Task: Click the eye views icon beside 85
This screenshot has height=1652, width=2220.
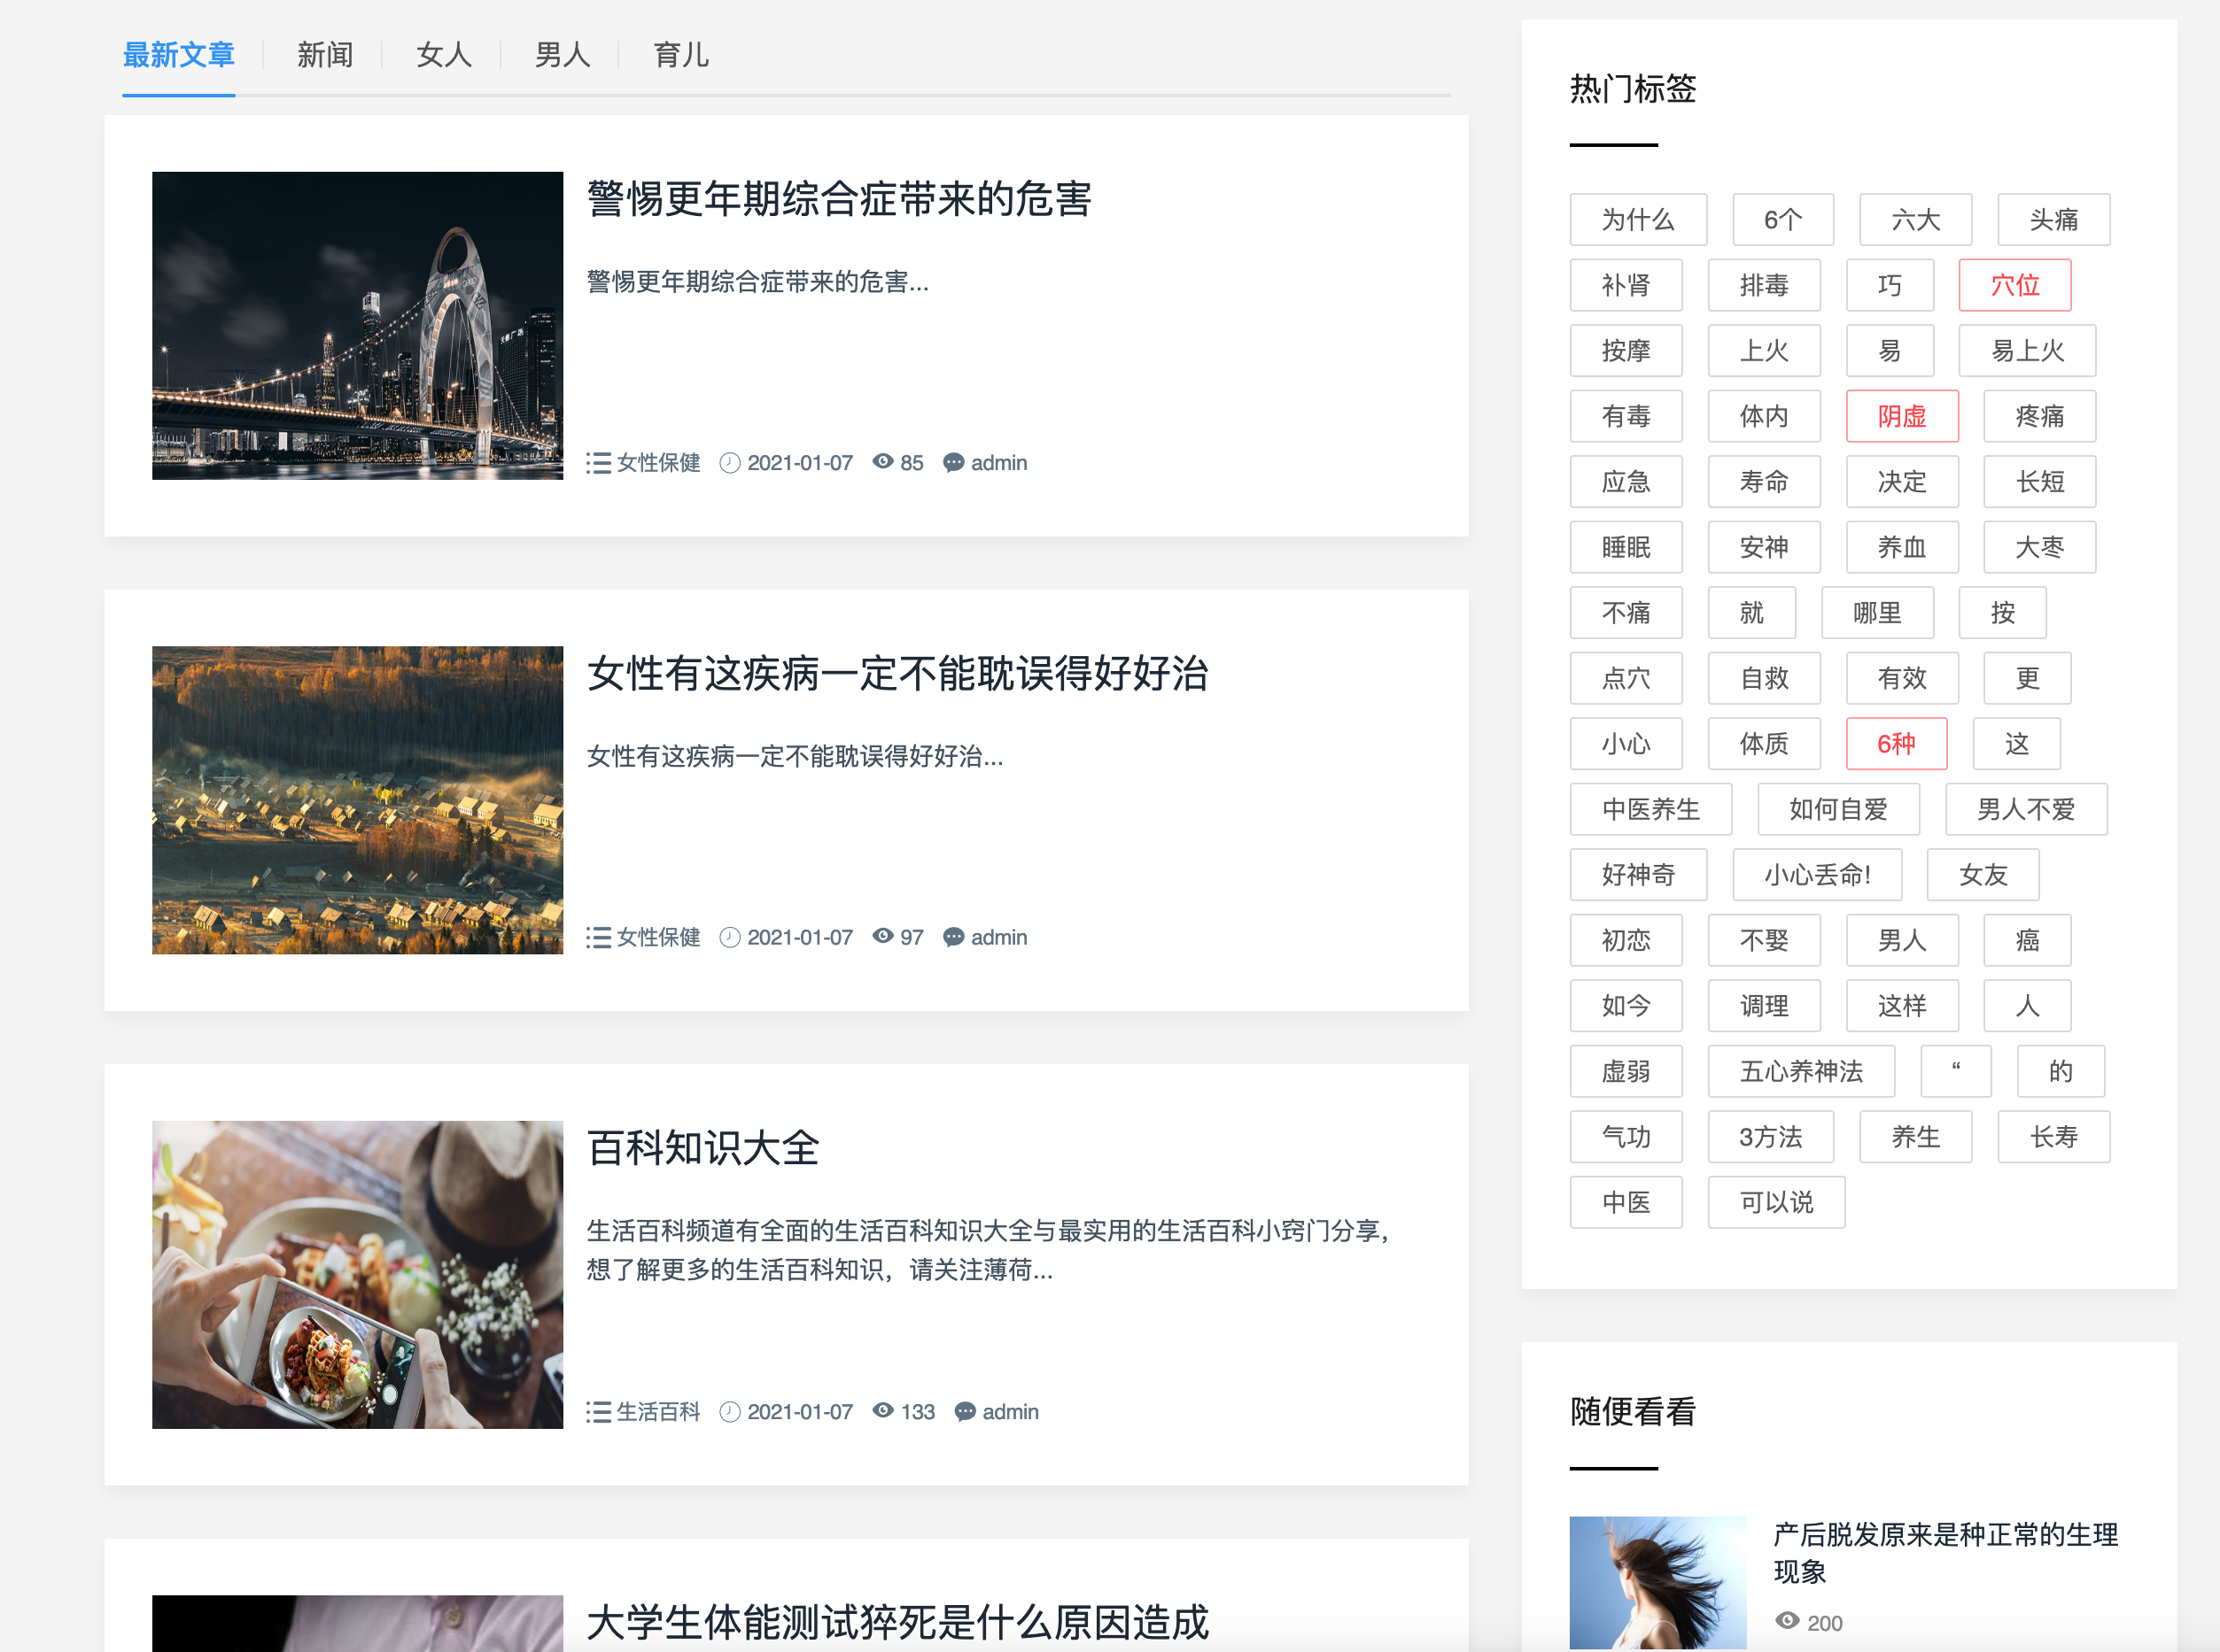Action: (883, 462)
